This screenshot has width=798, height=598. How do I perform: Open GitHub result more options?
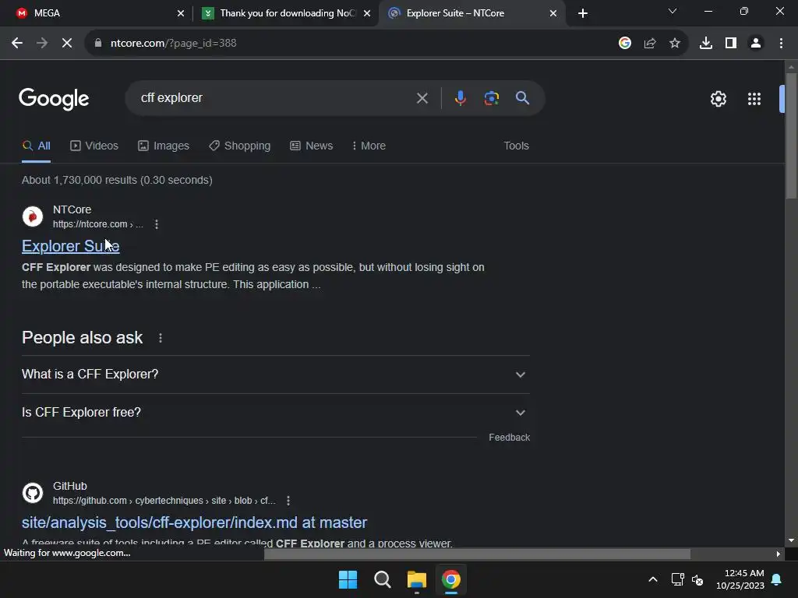click(288, 501)
